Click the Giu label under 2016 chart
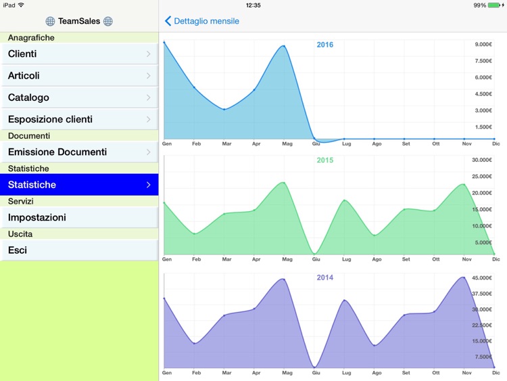The image size is (507, 381). point(316,143)
